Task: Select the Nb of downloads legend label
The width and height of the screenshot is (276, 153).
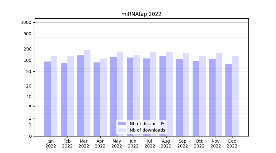Action: [x=147, y=130]
